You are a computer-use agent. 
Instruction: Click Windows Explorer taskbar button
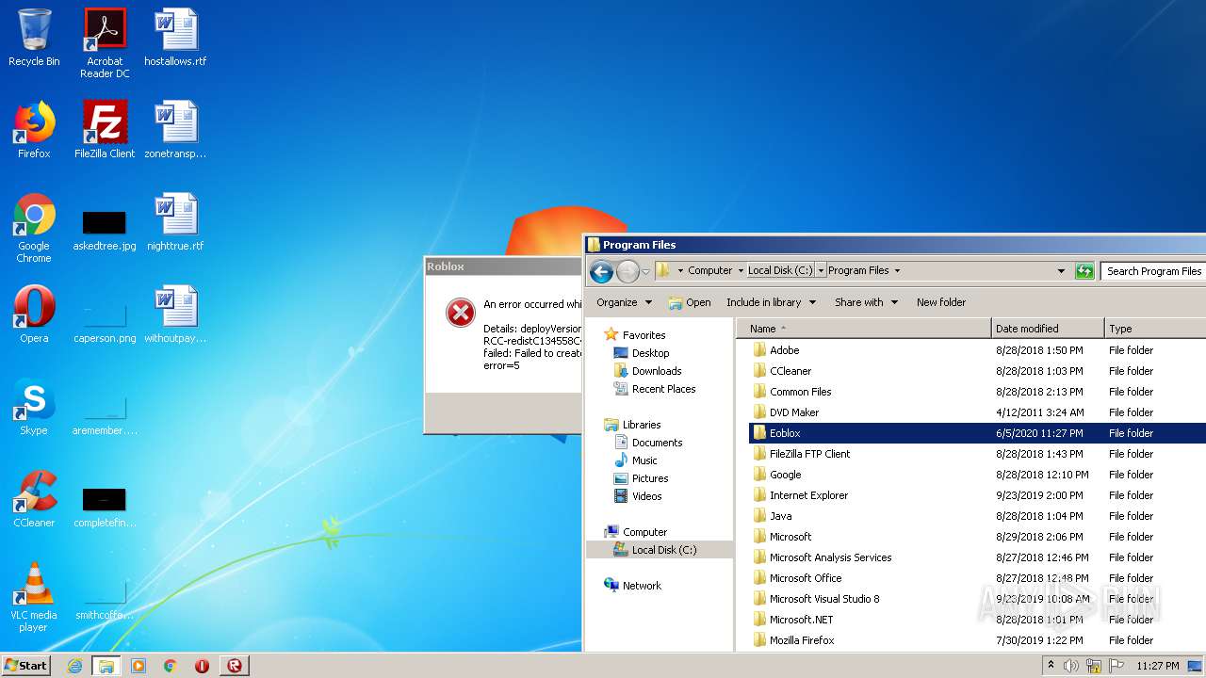click(x=106, y=666)
